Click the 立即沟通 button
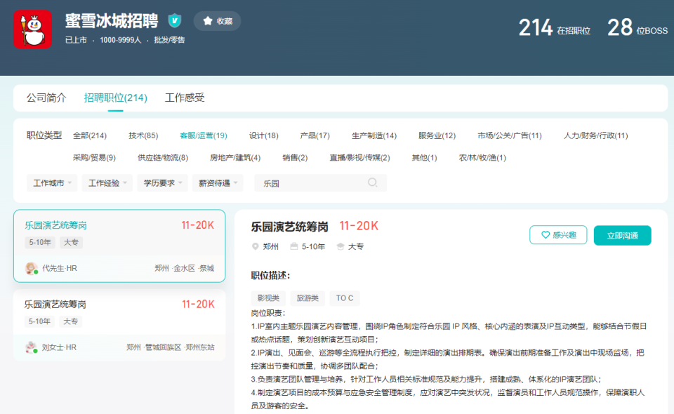The image size is (674, 414). coord(622,235)
